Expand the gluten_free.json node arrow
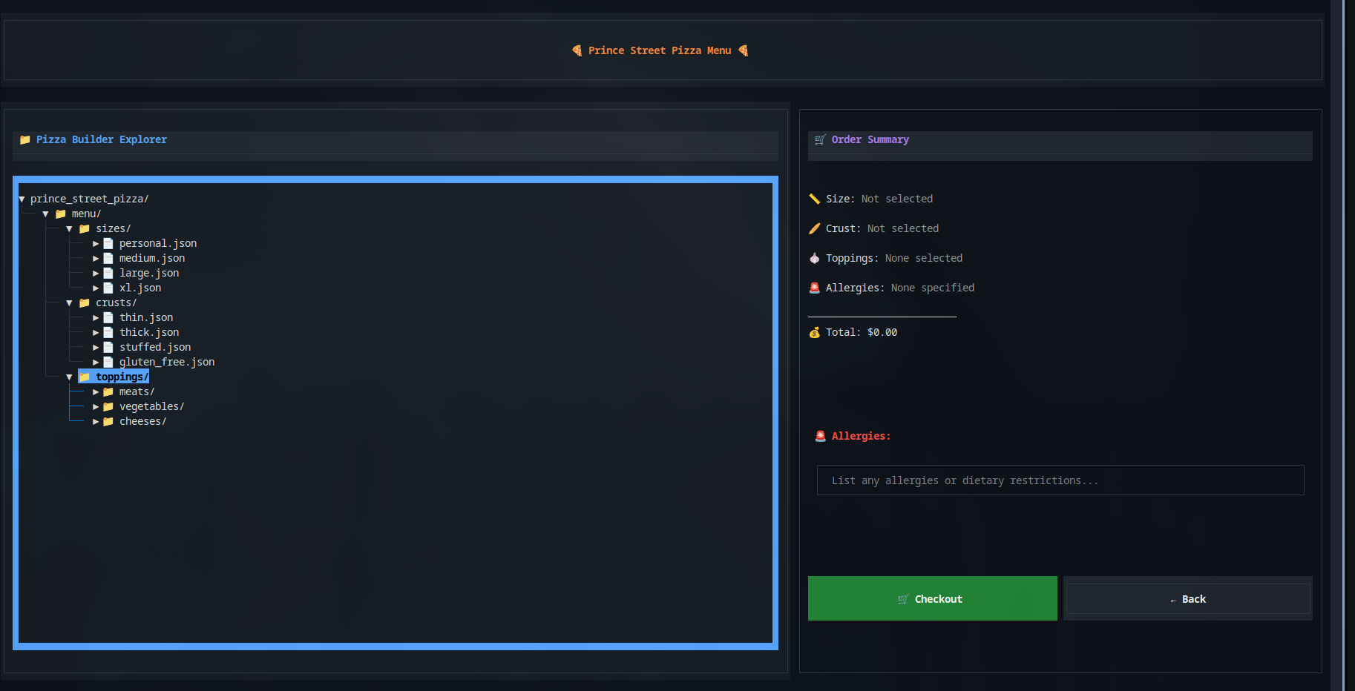 pyautogui.click(x=96, y=363)
